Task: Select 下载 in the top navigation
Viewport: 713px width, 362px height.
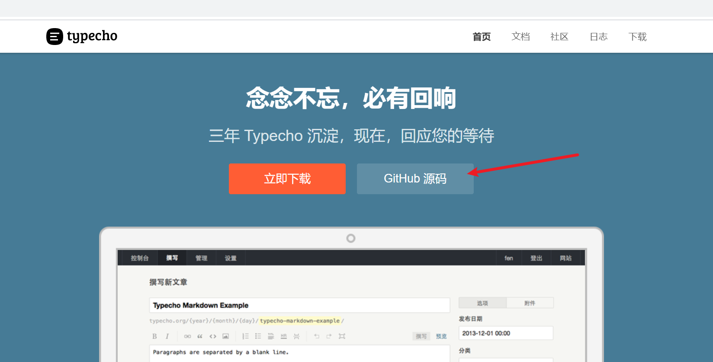Action: coord(637,37)
